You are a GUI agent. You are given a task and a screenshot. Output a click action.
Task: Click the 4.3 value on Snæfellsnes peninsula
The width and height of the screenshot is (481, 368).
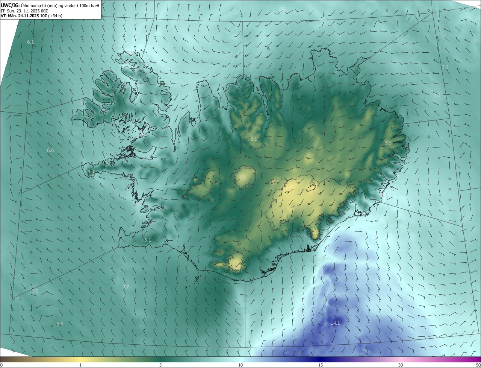[x=91, y=171]
